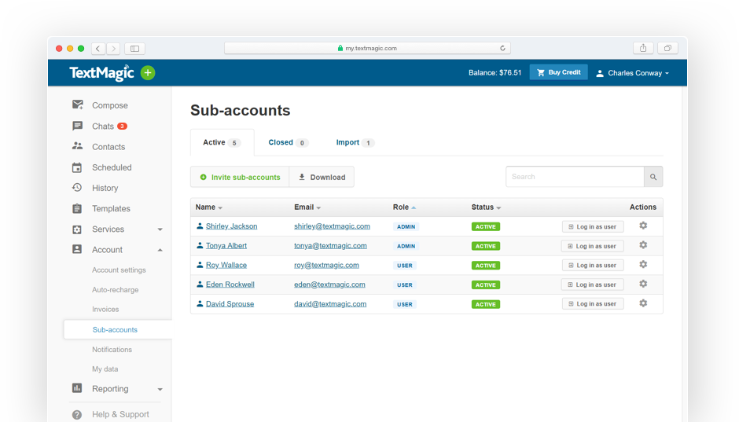Open Shirley Jackson's profile link
This screenshot has width=739, height=422.
pos(231,226)
